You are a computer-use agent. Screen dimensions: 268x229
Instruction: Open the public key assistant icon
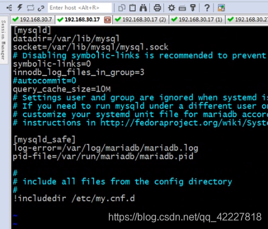193,8
